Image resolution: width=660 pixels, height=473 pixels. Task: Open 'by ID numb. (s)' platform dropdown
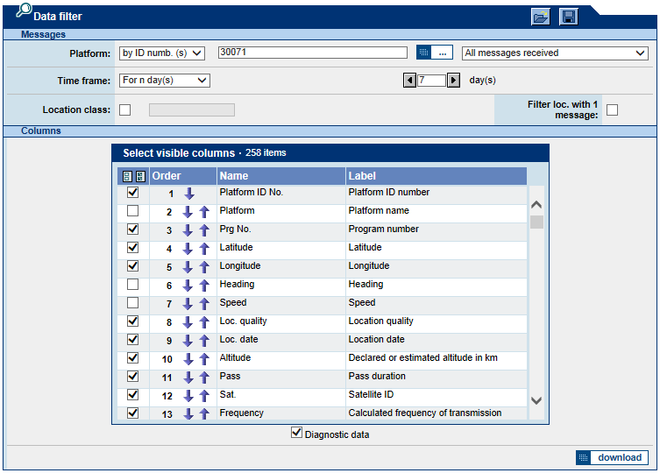tap(162, 53)
